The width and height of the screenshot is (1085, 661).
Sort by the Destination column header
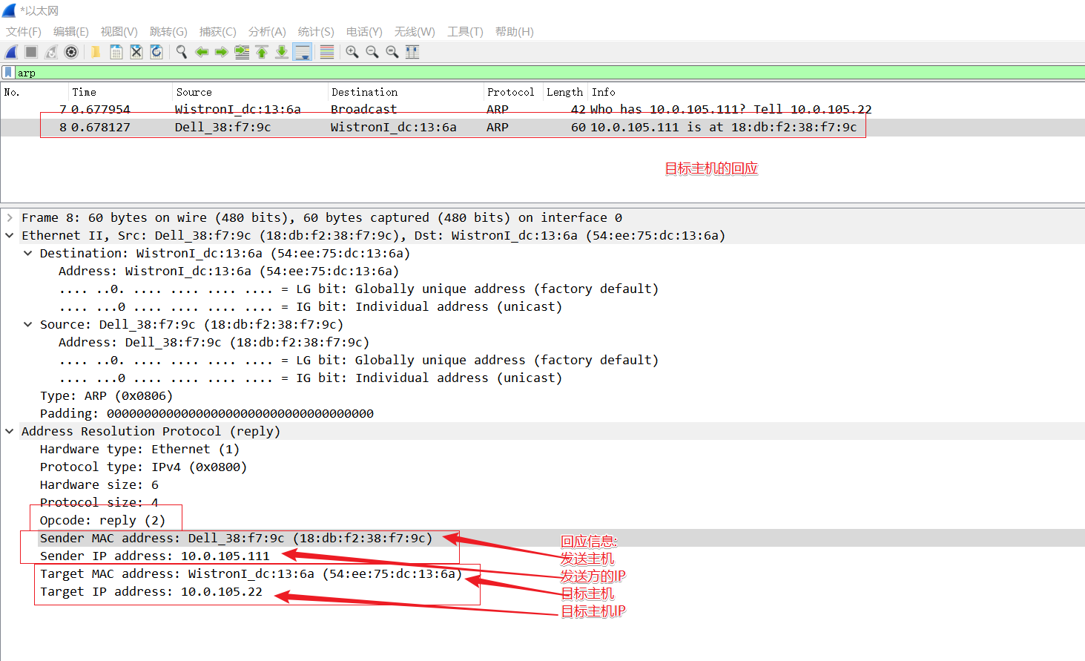tap(406, 92)
